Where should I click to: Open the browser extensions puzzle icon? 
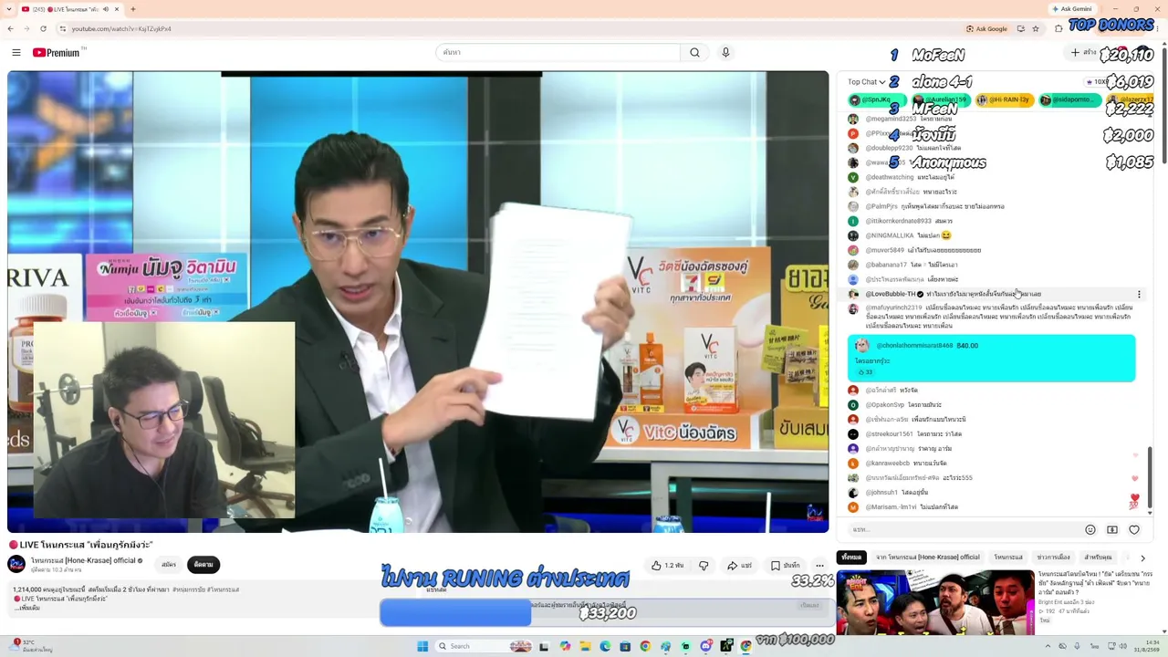click(1058, 28)
